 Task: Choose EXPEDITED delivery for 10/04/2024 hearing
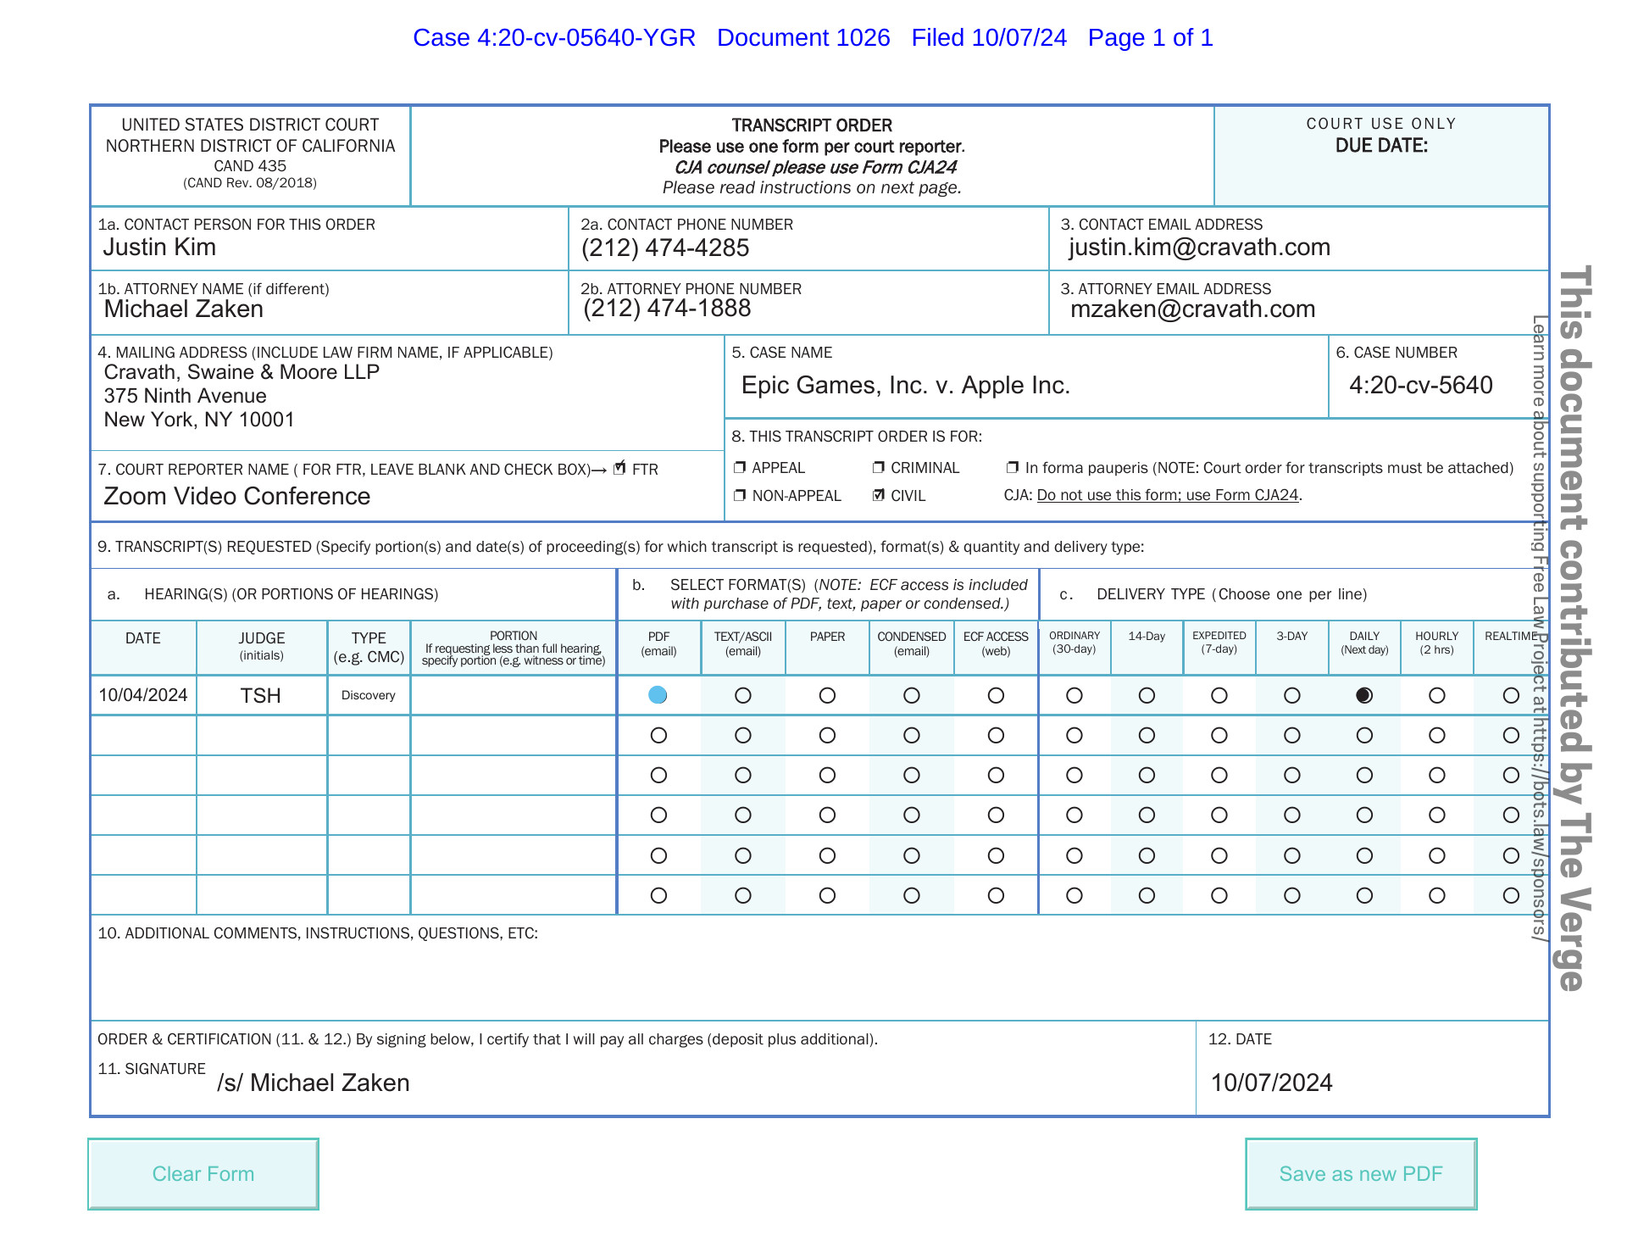pos(1219,695)
